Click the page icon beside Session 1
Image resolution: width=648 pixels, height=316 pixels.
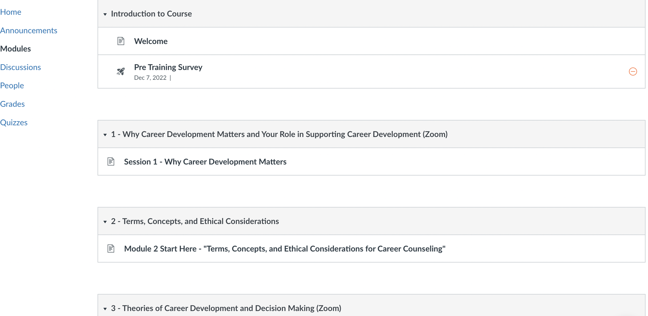[111, 162]
